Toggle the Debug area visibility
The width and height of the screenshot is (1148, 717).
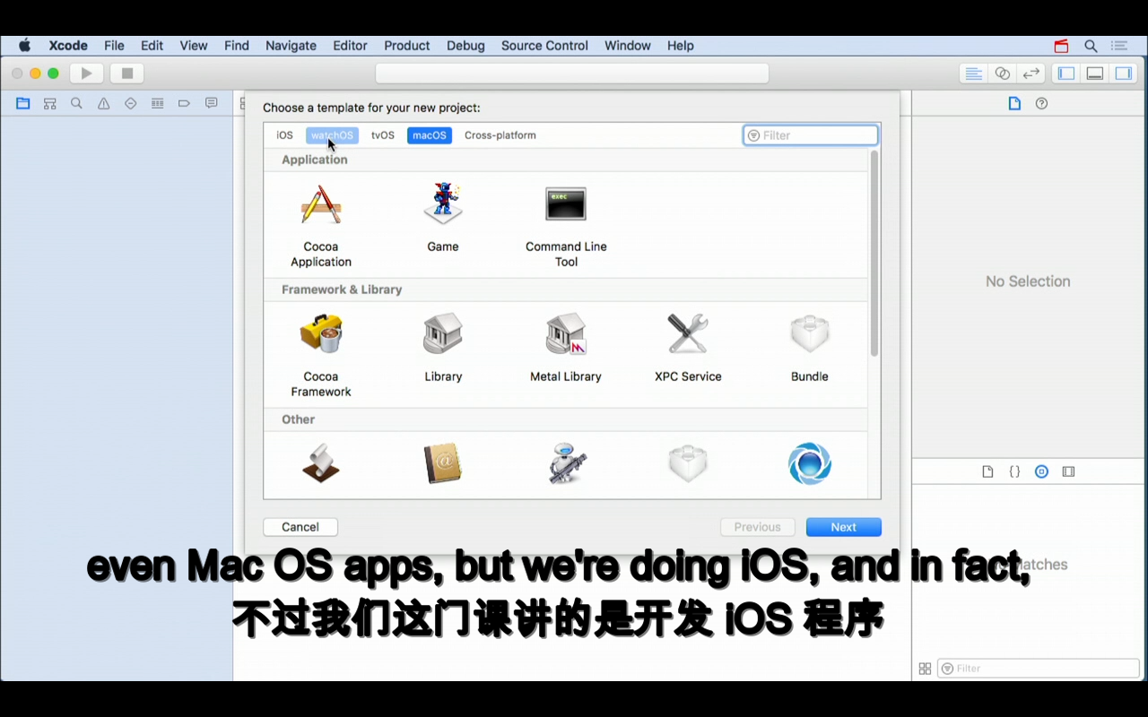[x=1095, y=73]
